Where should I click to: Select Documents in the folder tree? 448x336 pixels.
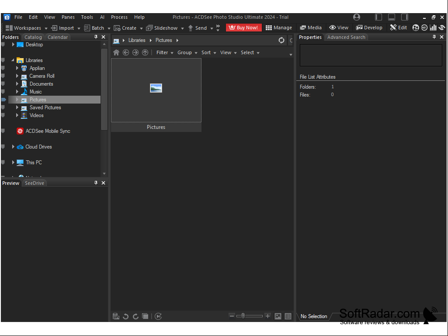(x=41, y=84)
